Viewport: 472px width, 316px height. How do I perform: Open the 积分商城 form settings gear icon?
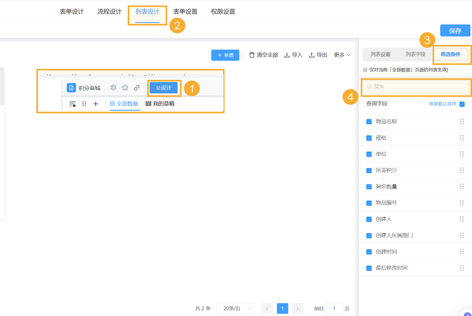[x=113, y=87]
